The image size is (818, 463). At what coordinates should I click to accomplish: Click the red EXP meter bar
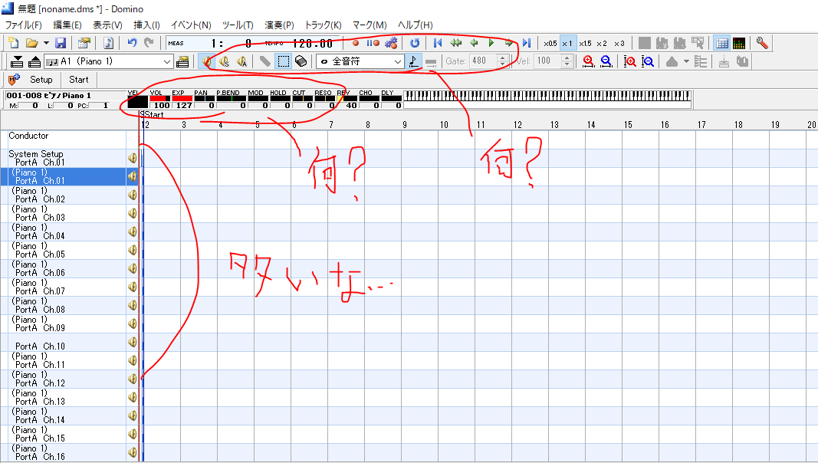coord(182,99)
